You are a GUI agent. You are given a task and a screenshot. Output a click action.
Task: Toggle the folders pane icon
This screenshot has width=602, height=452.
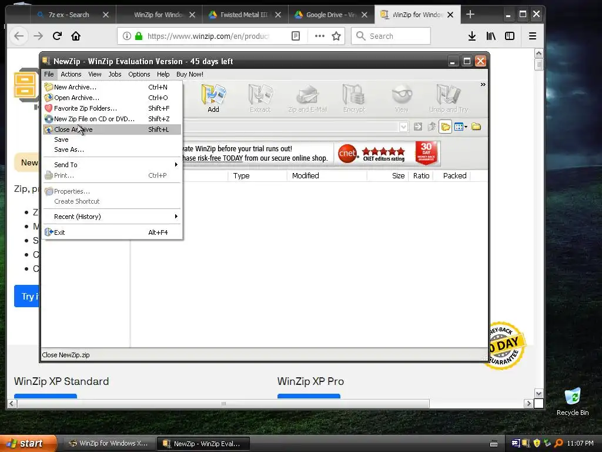click(446, 127)
